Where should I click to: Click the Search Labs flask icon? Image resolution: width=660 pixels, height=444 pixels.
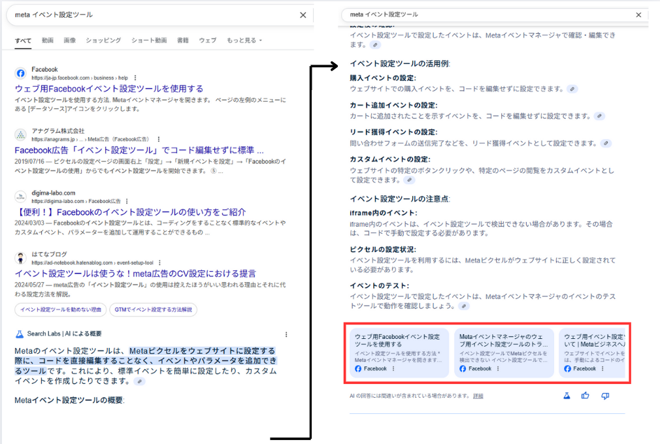[20, 334]
